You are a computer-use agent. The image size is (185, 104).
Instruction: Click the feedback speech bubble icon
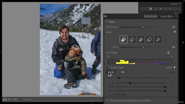(107, 101)
